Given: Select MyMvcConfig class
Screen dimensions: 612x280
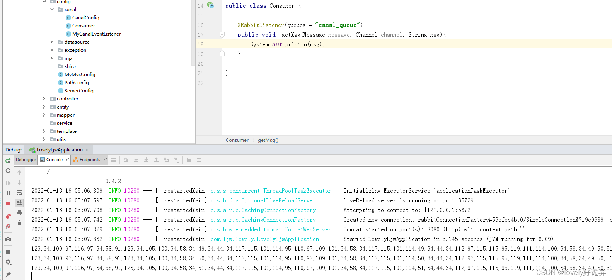Looking at the screenshot, I should 80,75.
